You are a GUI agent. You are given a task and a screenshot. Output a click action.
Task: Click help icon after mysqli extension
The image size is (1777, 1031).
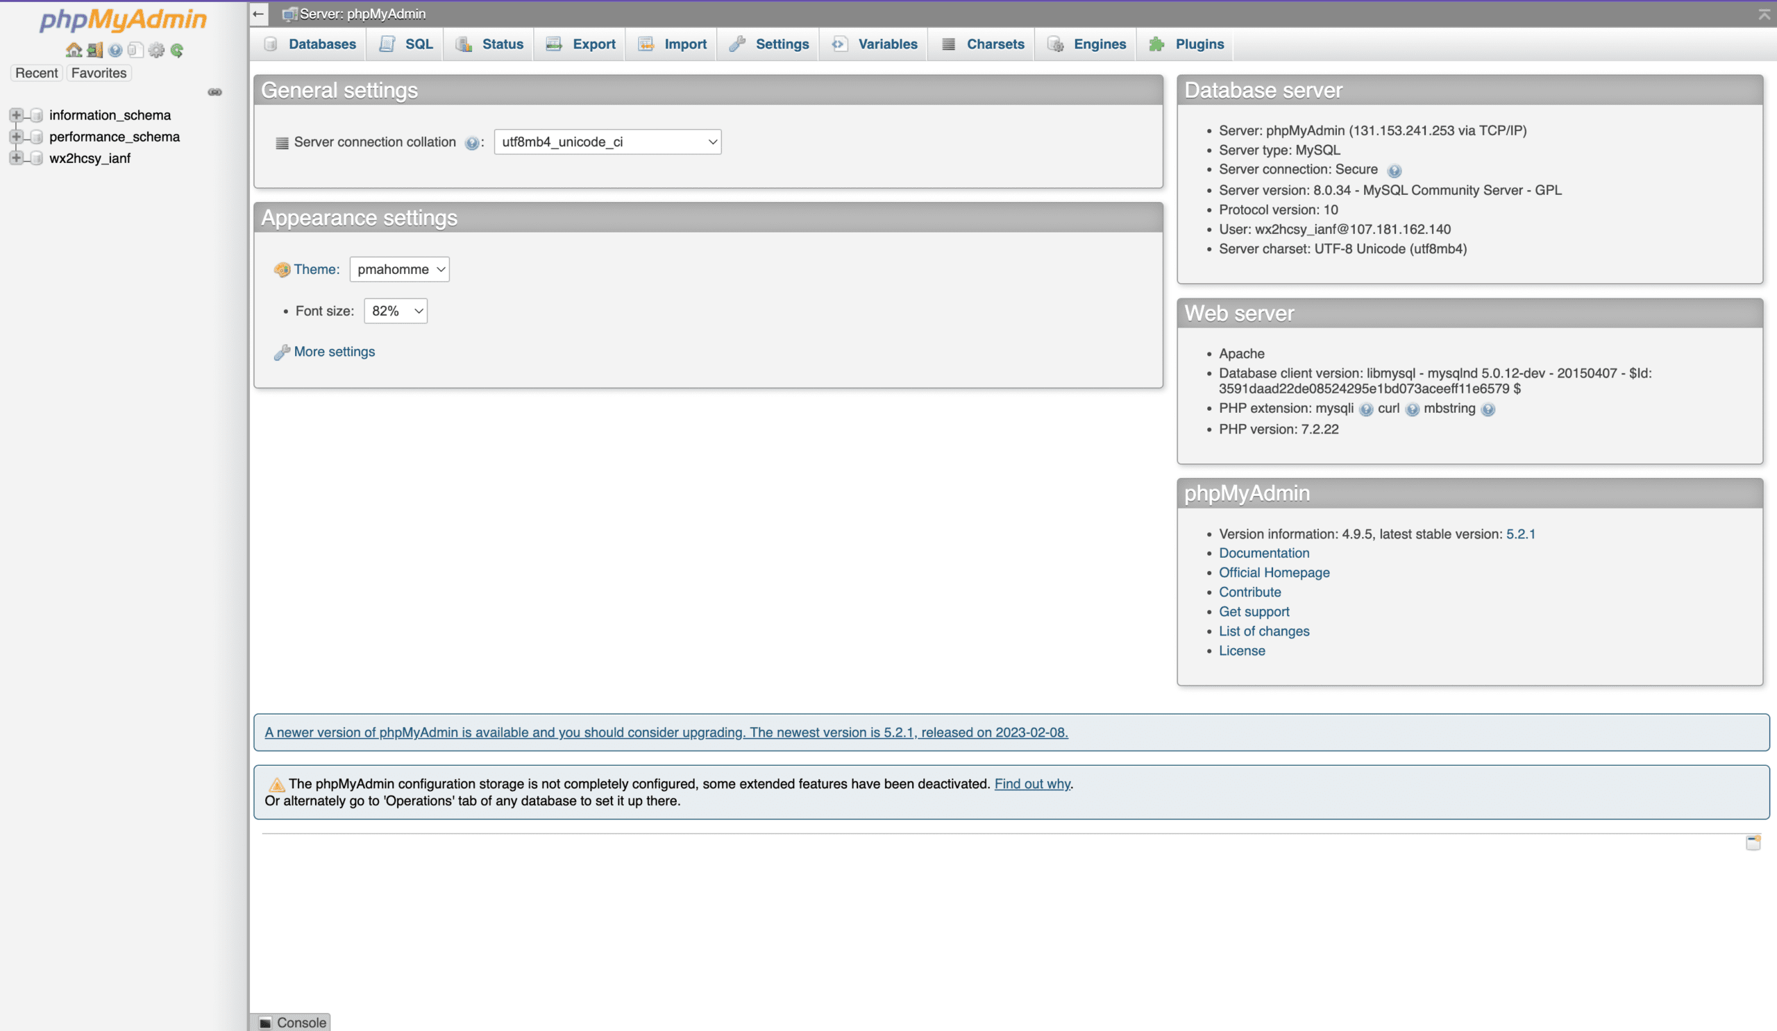[x=1366, y=409]
